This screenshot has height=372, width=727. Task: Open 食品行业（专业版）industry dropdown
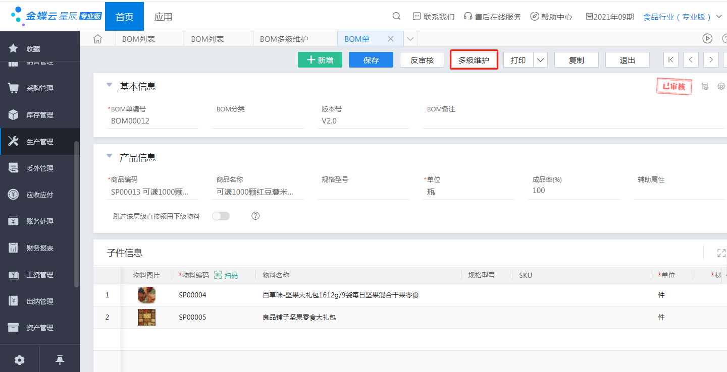click(x=677, y=16)
